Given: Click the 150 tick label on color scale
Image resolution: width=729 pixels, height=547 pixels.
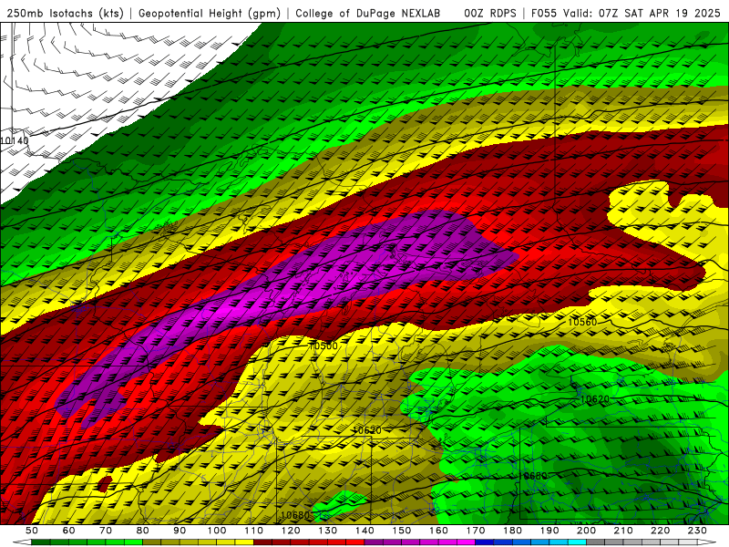Looking at the screenshot, I should (401, 531).
